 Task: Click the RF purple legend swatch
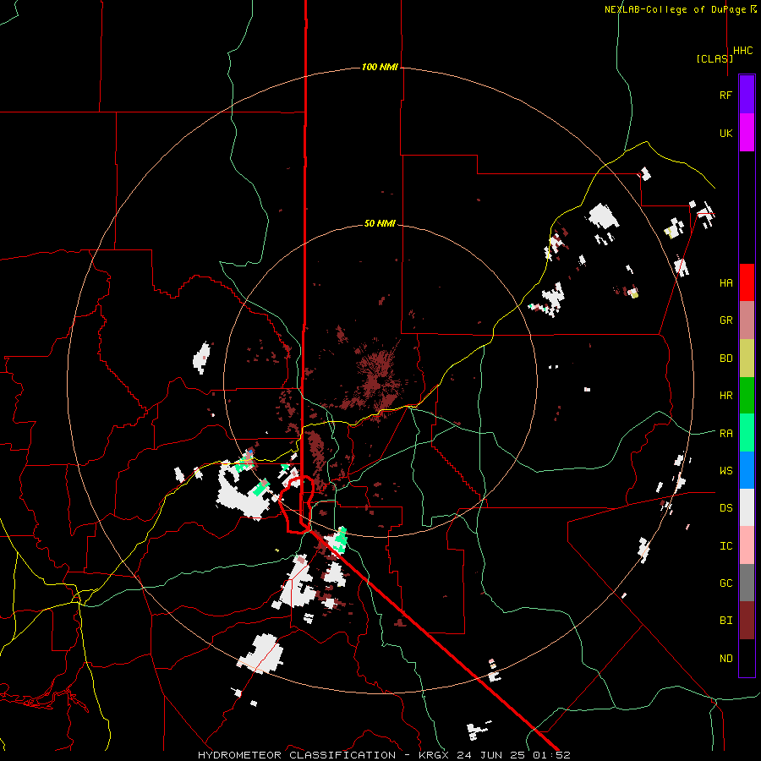(747, 95)
